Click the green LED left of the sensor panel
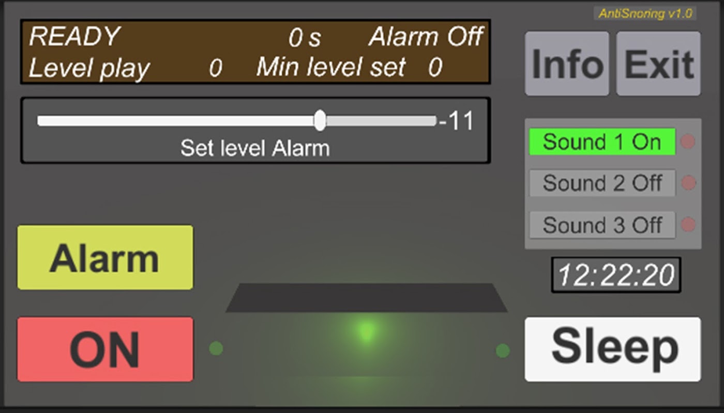 [x=216, y=348]
